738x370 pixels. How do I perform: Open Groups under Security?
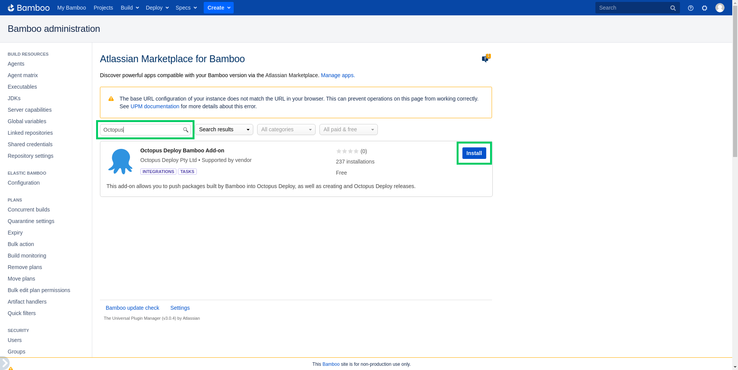[x=17, y=352]
